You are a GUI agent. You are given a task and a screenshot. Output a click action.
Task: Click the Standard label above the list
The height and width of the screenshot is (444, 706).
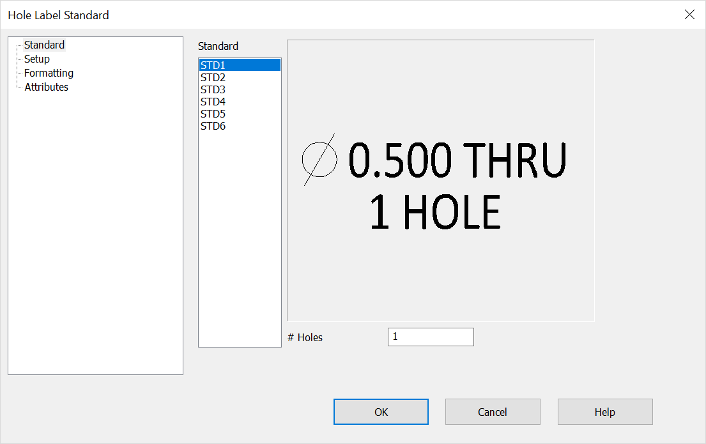coord(218,46)
